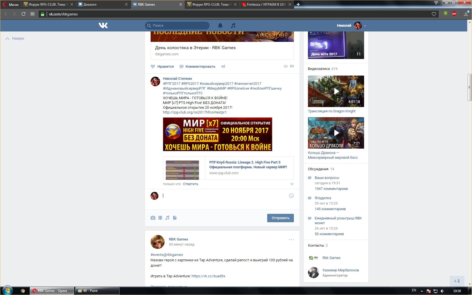Image resolution: width=472 pixels, height=295 pixels.
Task: Open a new browser tab
Action: point(298,4)
